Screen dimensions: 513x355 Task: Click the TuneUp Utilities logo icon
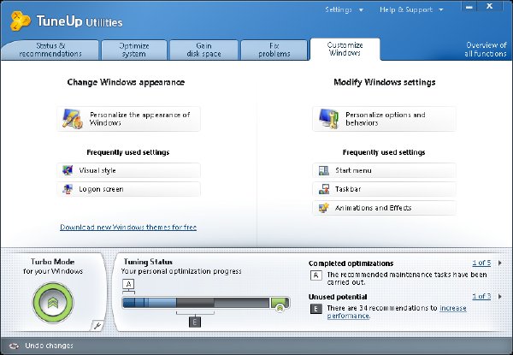point(20,21)
